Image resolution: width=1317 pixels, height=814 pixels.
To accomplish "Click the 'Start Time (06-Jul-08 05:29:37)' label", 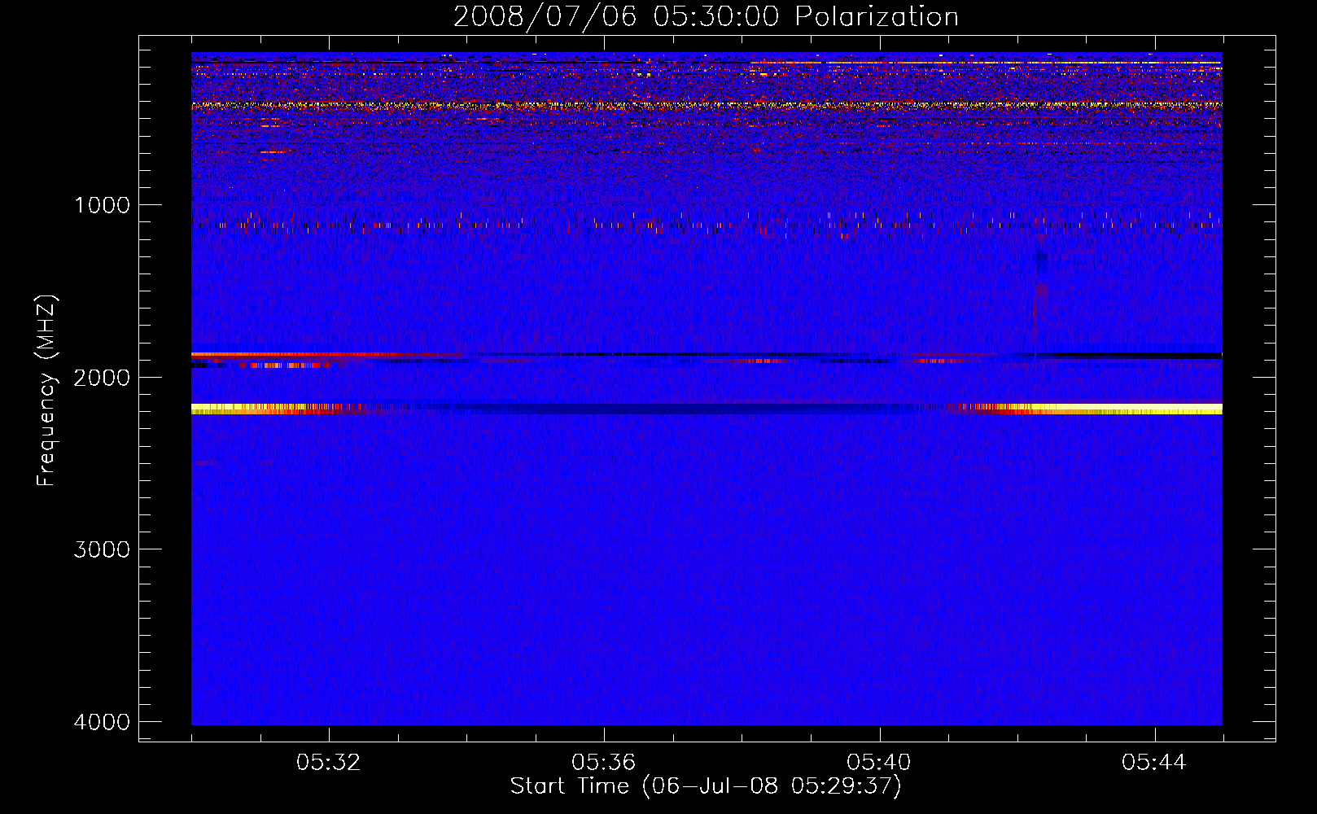I will click(x=706, y=786).
